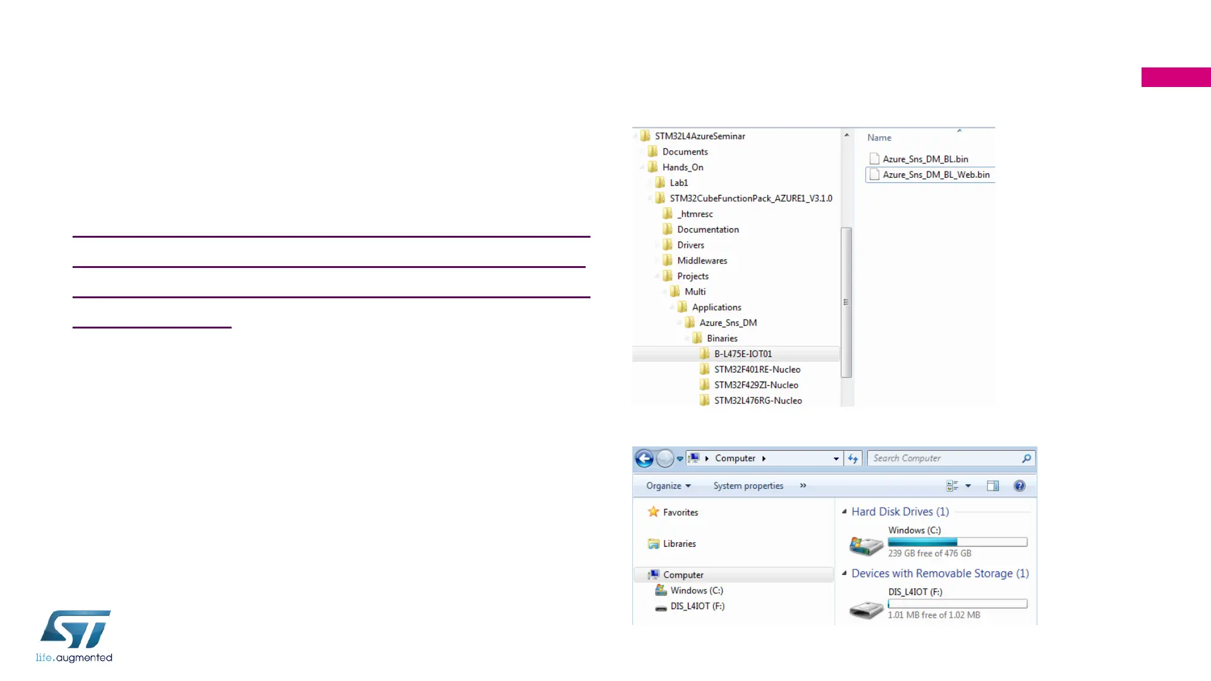Show more toolbar commands via » chevron
1211x681 pixels.
(x=803, y=486)
